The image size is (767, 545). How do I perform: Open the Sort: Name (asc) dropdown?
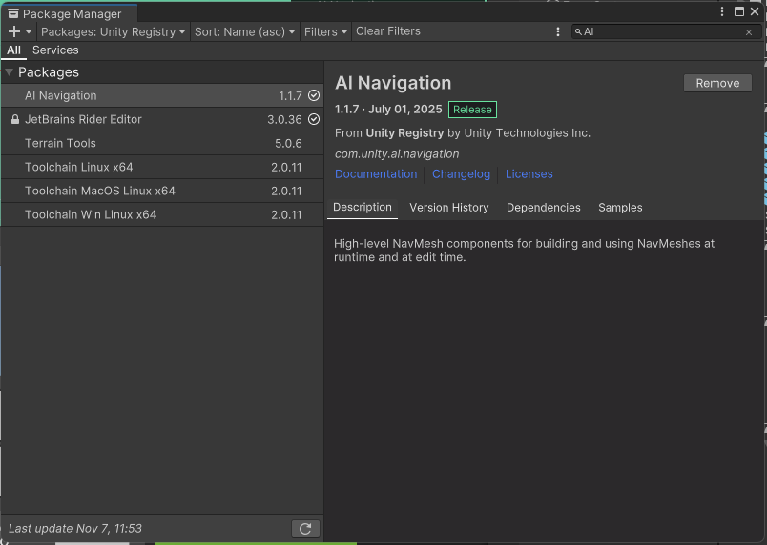(x=244, y=31)
